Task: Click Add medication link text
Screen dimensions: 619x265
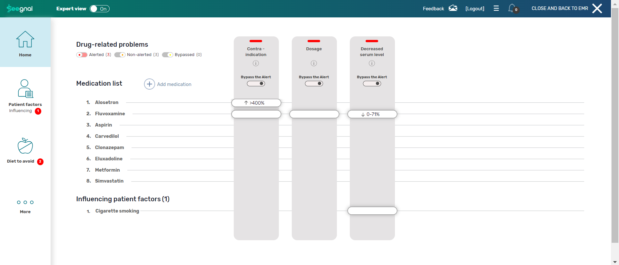Action: tap(174, 84)
